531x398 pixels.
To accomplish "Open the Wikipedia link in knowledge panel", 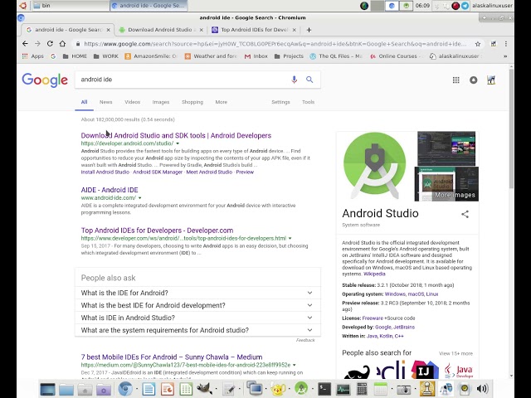I will point(374,274).
